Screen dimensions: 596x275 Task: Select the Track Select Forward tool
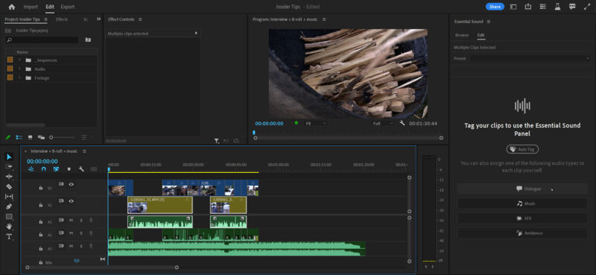coord(9,167)
